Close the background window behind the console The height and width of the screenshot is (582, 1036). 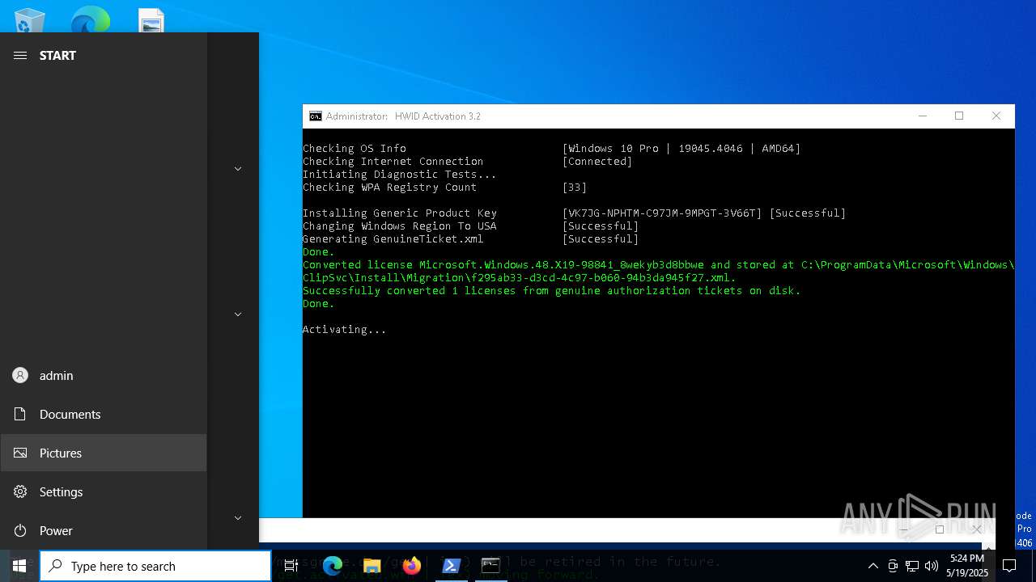977,529
